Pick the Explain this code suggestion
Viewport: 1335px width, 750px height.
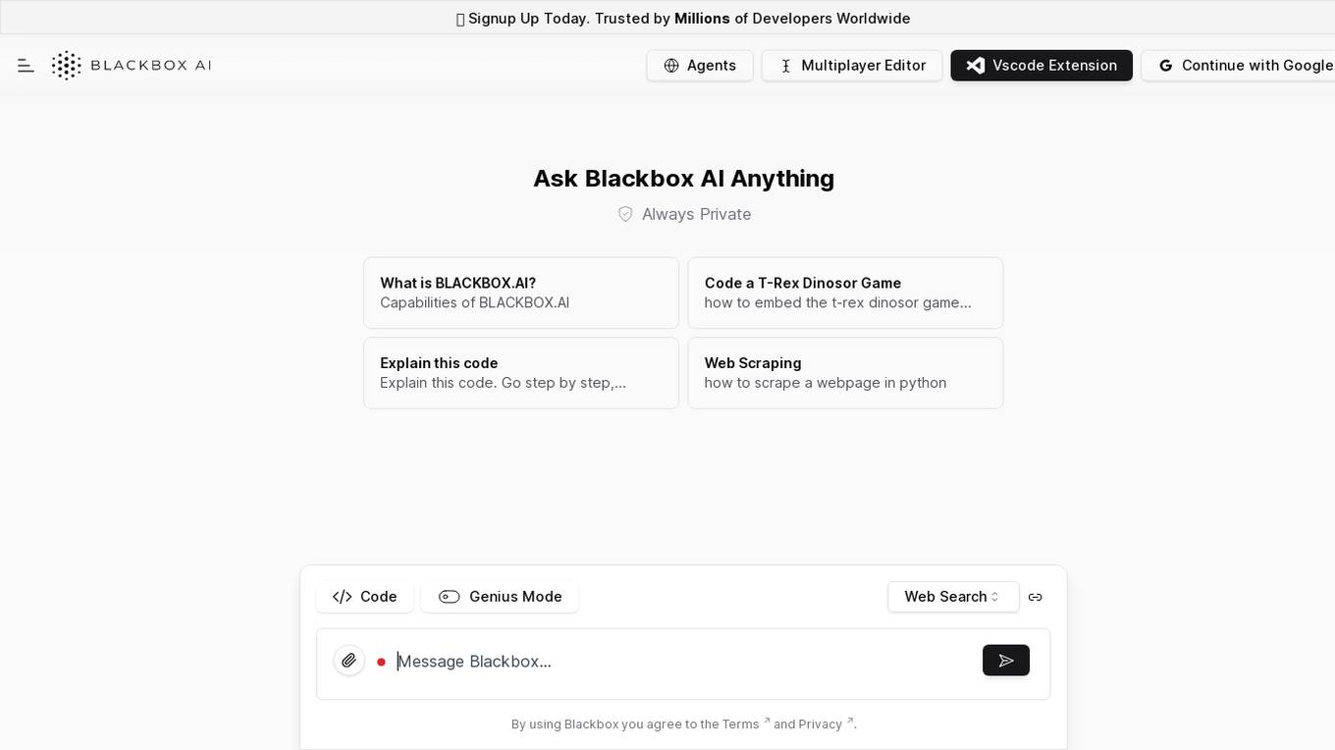[521, 373]
